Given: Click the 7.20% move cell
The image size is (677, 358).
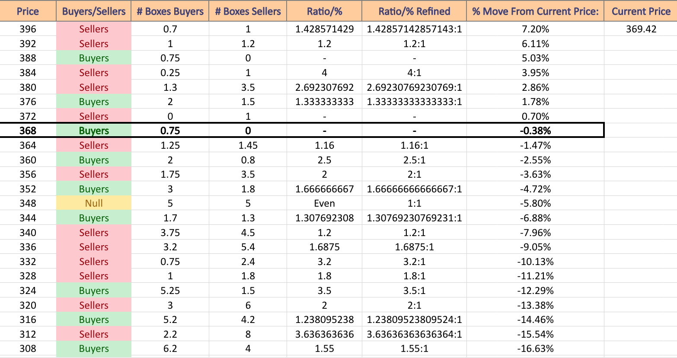Looking at the screenshot, I should 535,29.
